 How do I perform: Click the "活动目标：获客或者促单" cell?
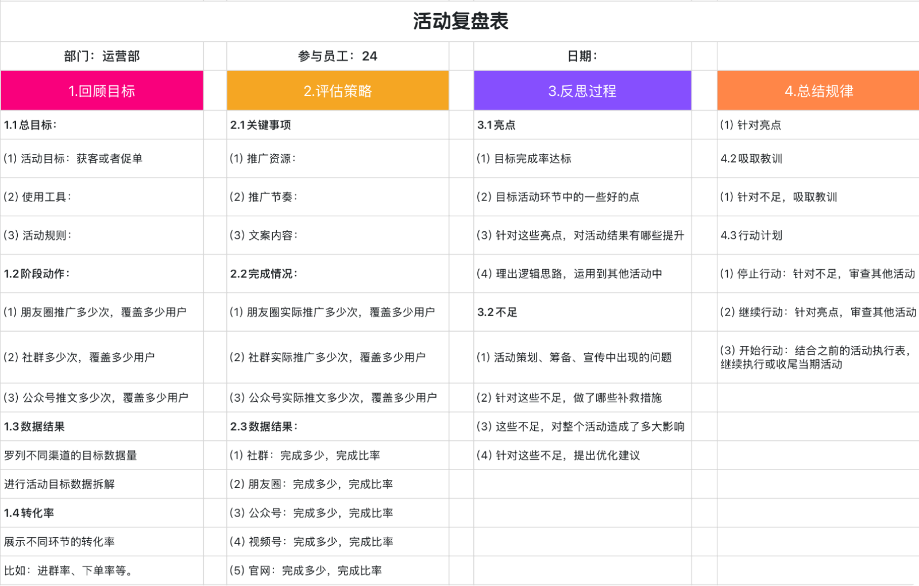(x=102, y=159)
